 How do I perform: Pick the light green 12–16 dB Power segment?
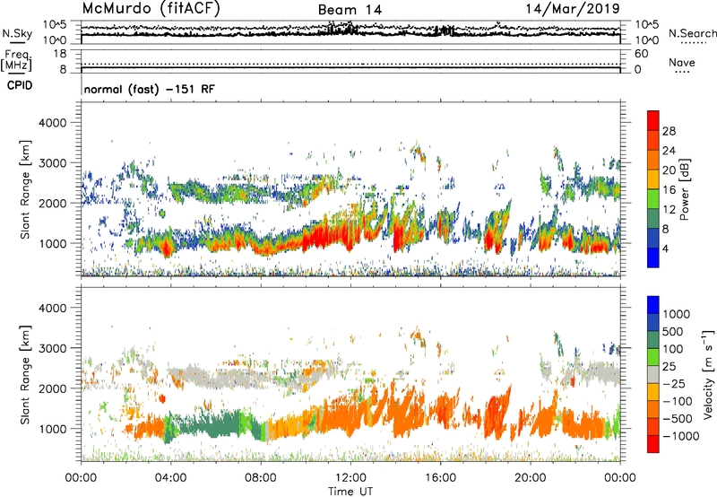coord(653,199)
